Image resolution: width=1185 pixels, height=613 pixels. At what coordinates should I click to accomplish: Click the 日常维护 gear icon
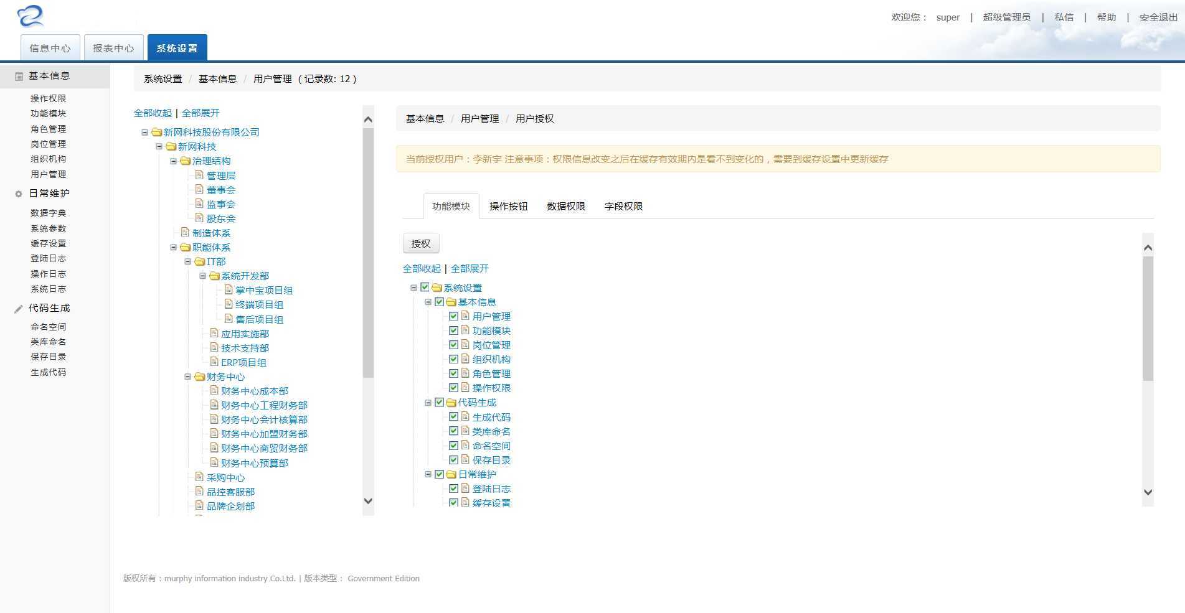(19, 194)
